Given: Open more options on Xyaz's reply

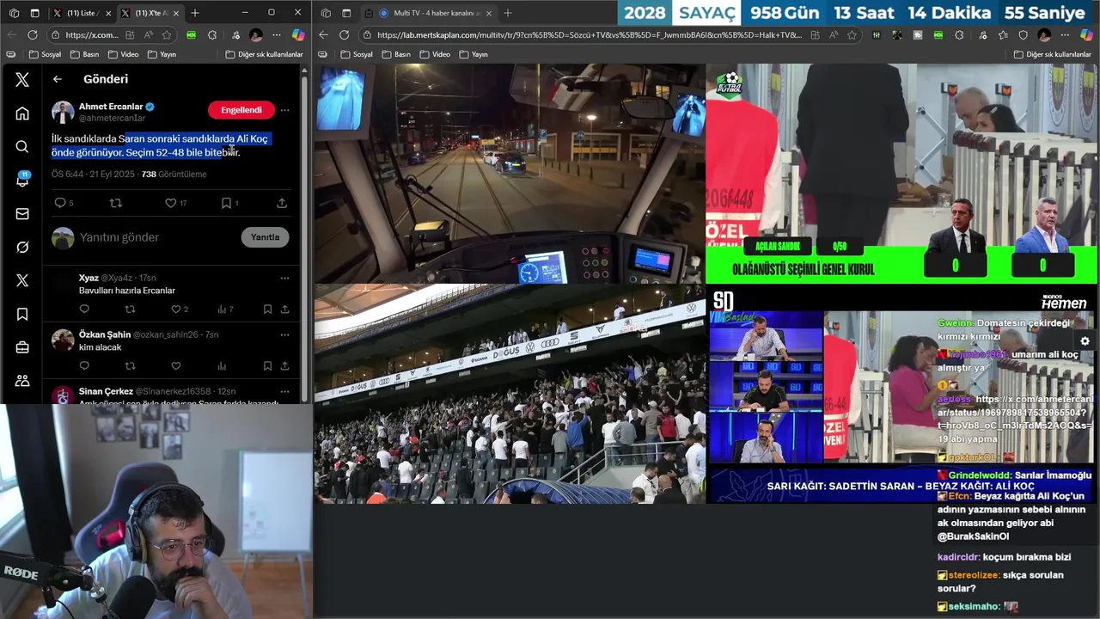Looking at the screenshot, I should [x=284, y=278].
